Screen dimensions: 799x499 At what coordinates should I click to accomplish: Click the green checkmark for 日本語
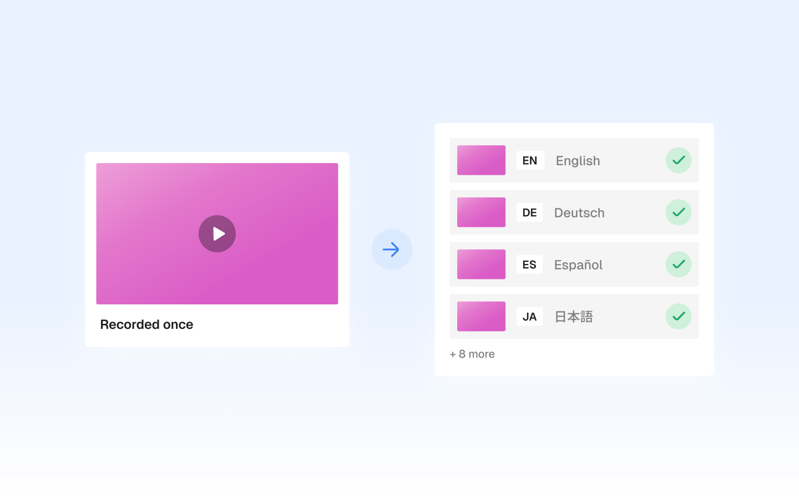pos(678,316)
